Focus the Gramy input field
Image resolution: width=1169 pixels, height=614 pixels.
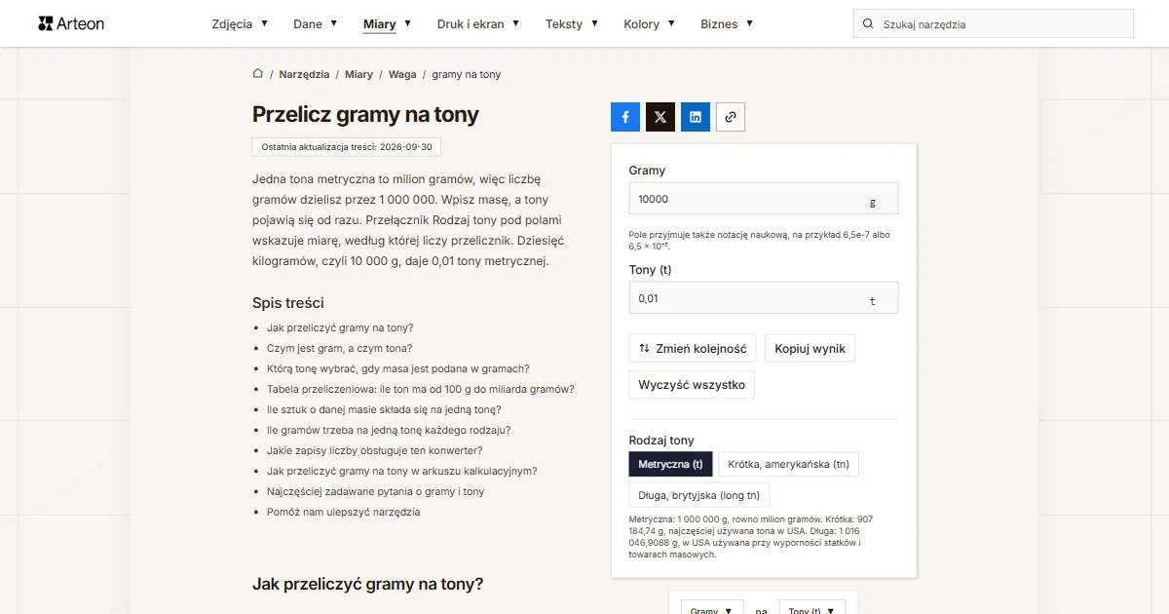(764, 198)
